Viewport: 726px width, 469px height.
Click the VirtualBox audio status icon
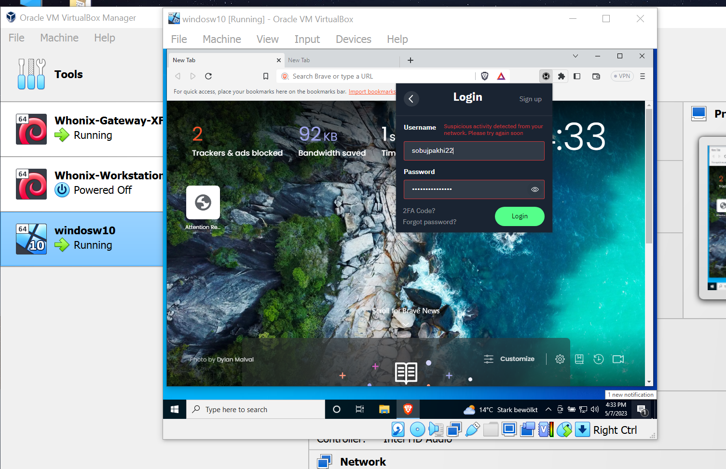(436, 429)
